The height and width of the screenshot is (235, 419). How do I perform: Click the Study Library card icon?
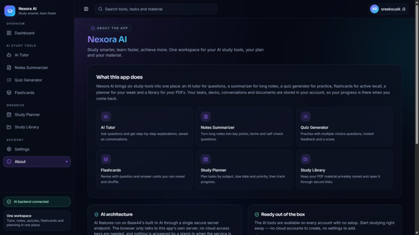point(306,159)
